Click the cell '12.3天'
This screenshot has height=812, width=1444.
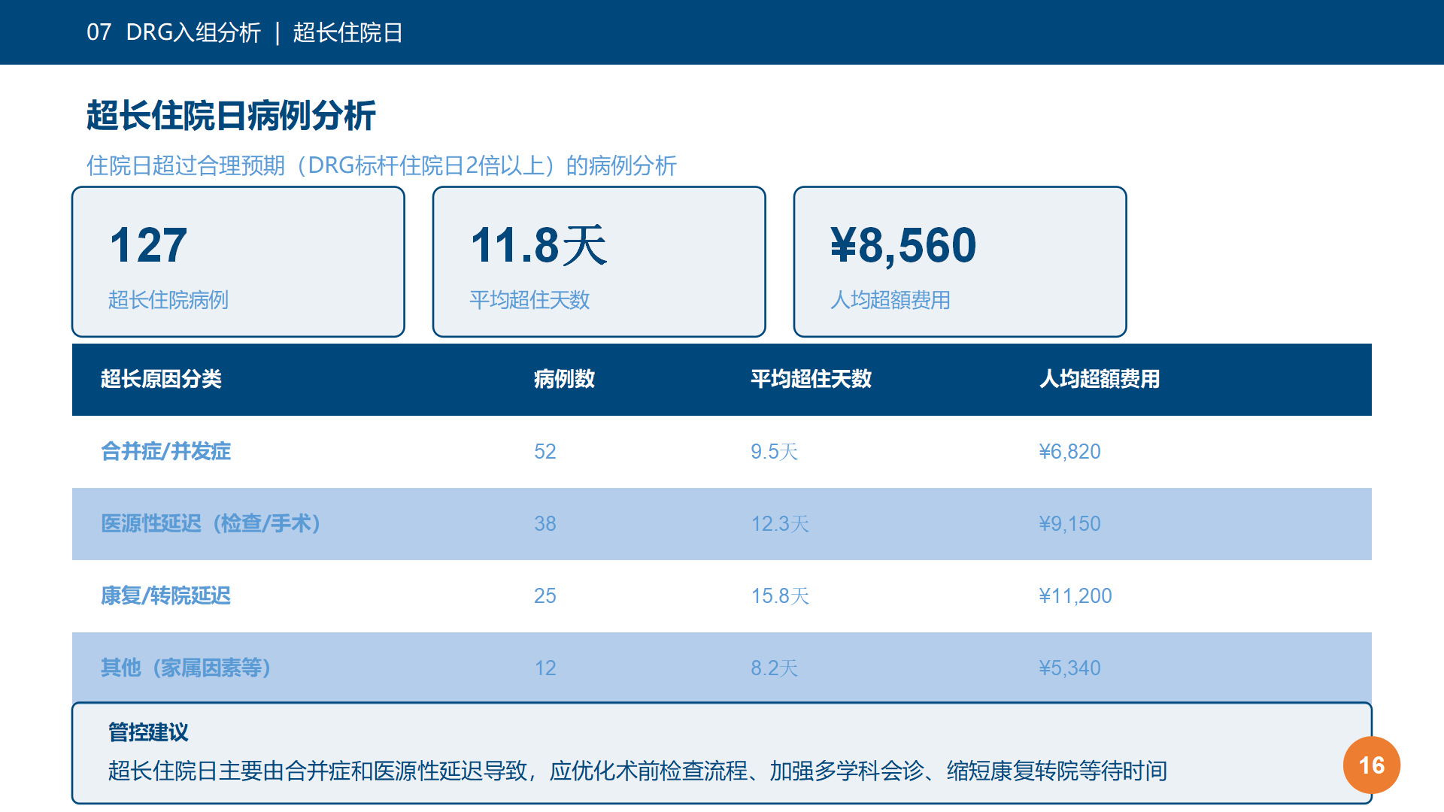pos(780,523)
